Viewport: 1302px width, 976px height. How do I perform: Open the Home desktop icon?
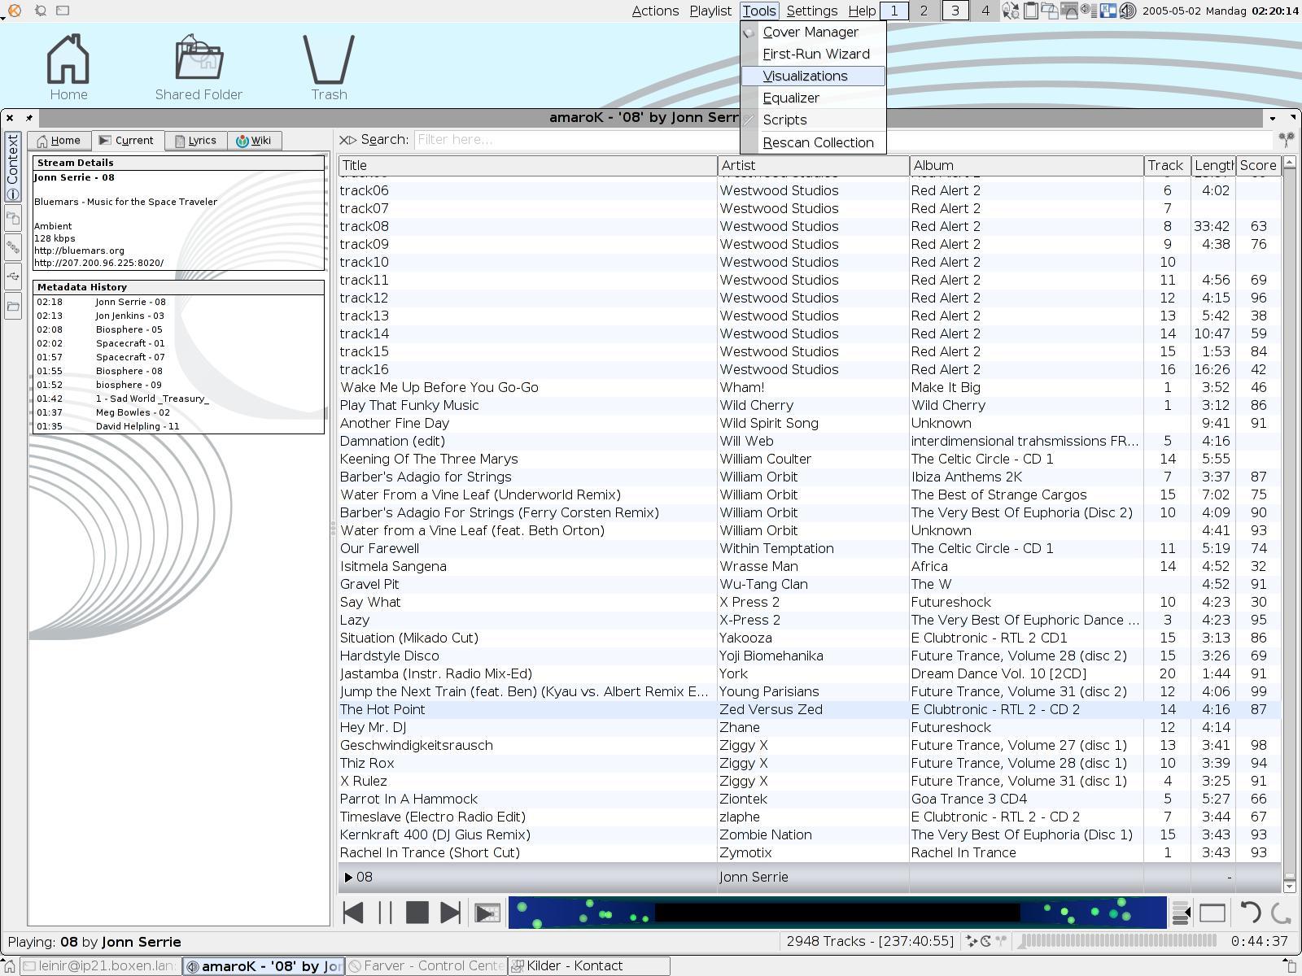click(68, 68)
